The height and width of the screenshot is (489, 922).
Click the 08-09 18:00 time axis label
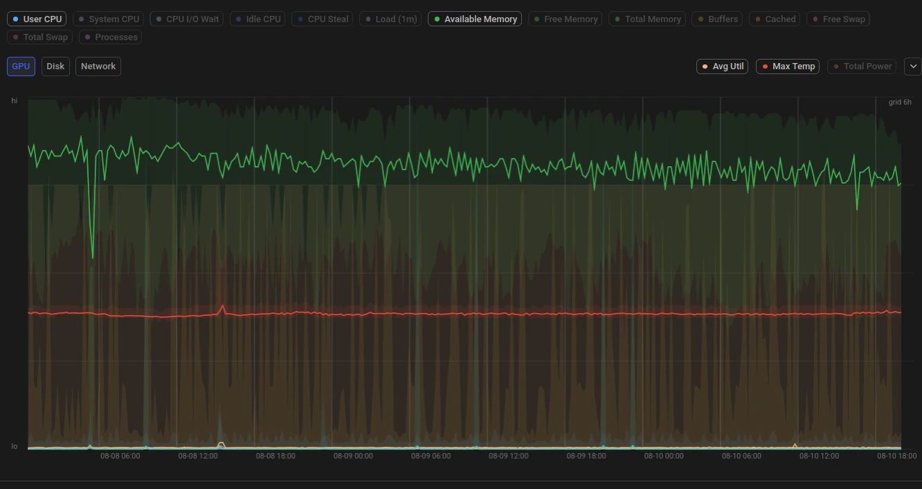click(x=586, y=456)
